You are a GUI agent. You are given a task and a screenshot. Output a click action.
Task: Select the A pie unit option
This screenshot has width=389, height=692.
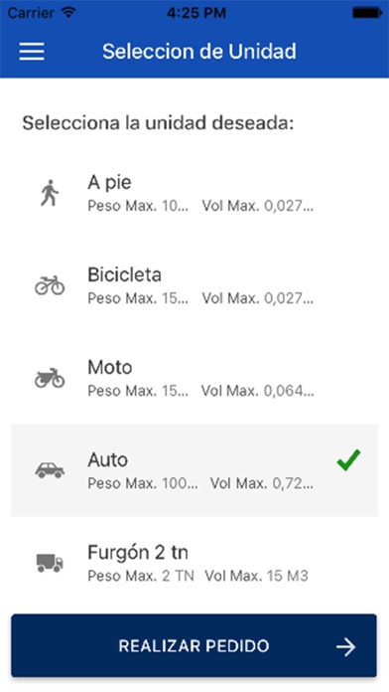point(194,193)
